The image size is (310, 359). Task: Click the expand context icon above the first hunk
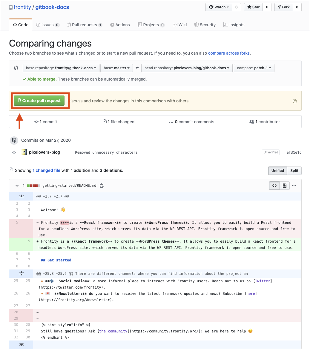pos(21,196)
